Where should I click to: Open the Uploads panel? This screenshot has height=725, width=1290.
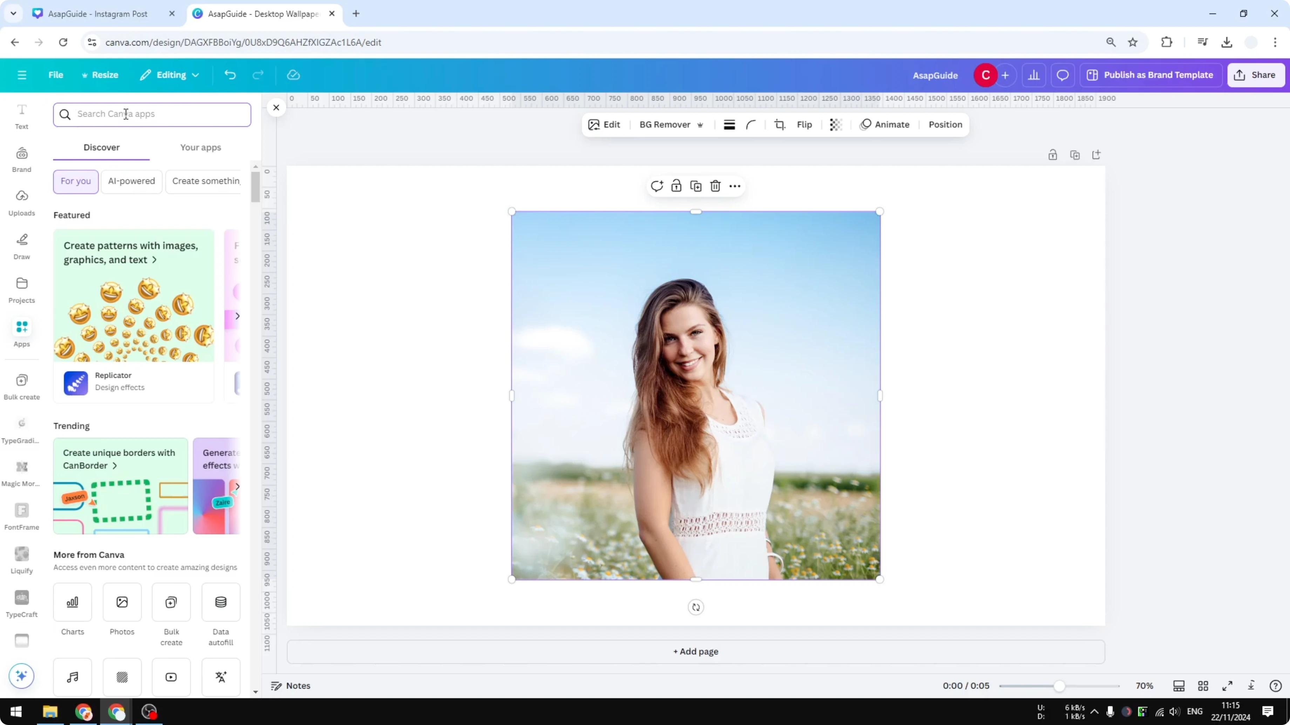pos(21,202)
